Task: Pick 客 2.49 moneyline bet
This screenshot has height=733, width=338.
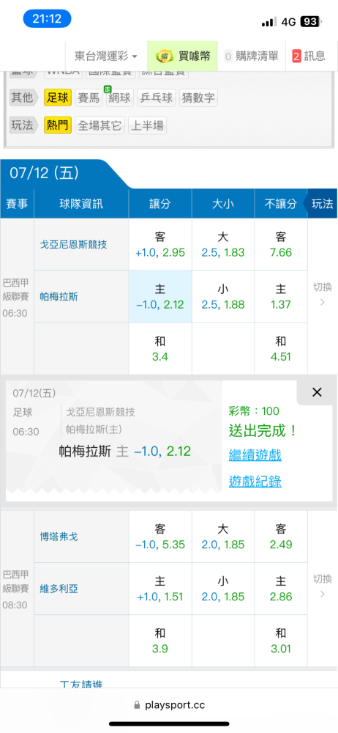Action: tap(281, 537)
